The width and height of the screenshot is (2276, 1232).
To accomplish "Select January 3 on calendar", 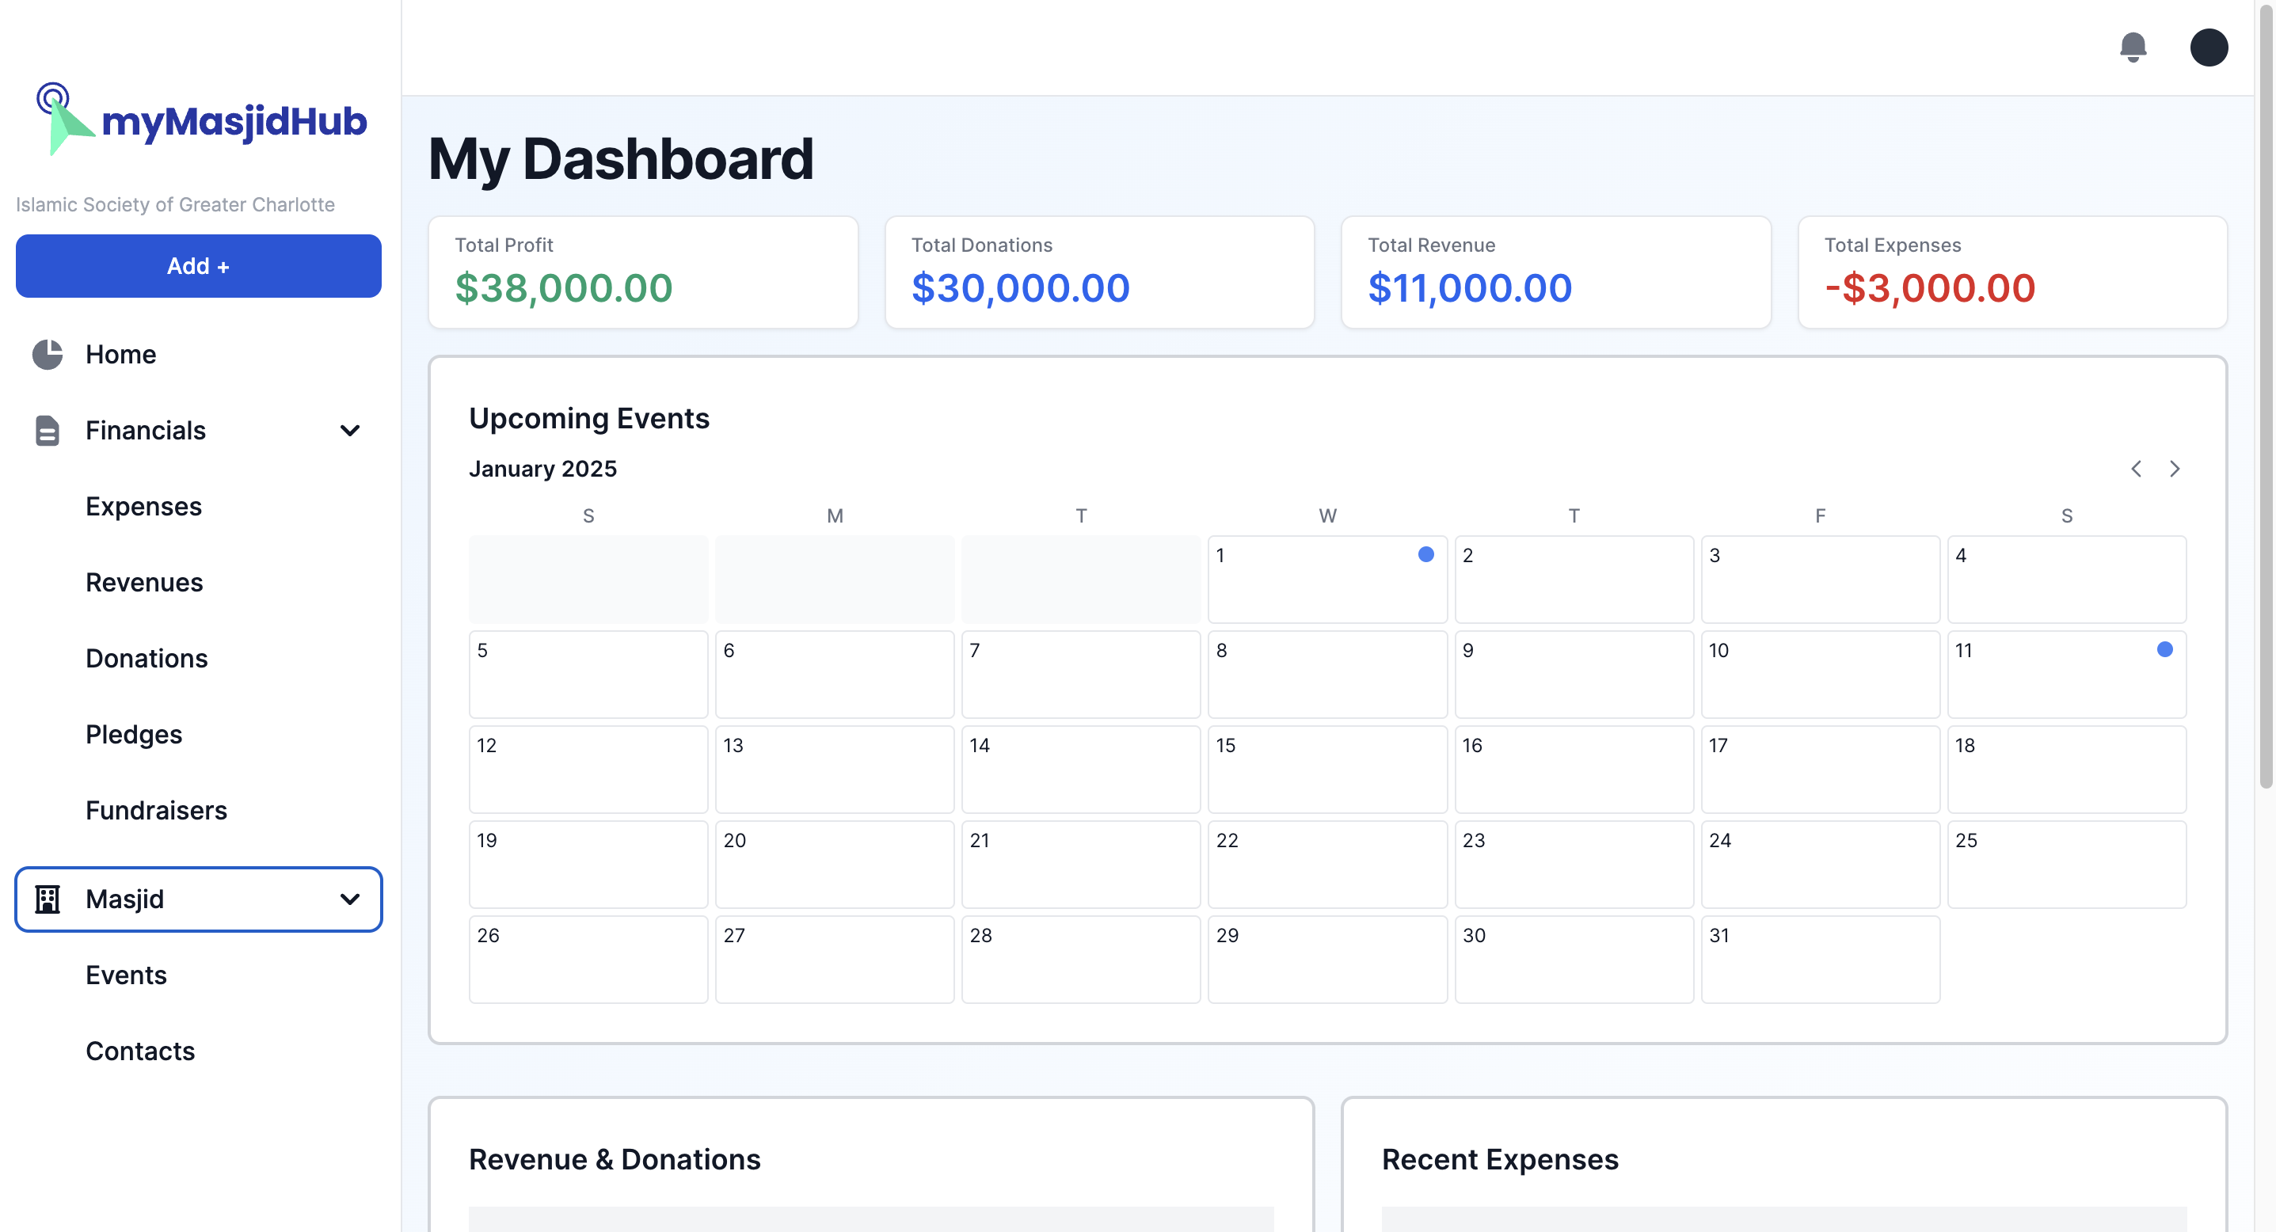I will pyautogui.click(x=1820, y=580).
